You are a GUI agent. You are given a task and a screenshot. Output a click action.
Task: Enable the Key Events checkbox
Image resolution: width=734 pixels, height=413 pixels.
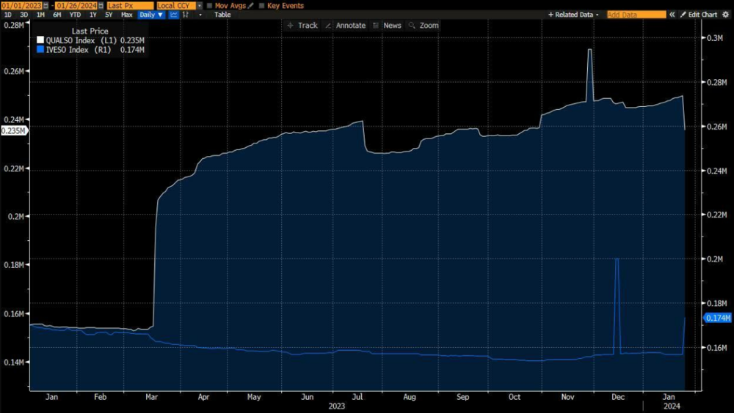coord(262,5)
